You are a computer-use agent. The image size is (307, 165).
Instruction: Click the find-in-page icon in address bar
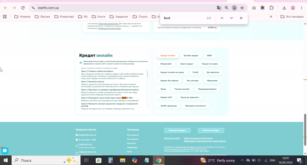[x=234, y=8]
